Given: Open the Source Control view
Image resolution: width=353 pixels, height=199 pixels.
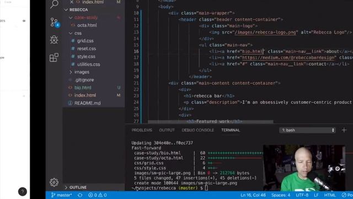Looking at the screenshot, I should click(54, 22).
